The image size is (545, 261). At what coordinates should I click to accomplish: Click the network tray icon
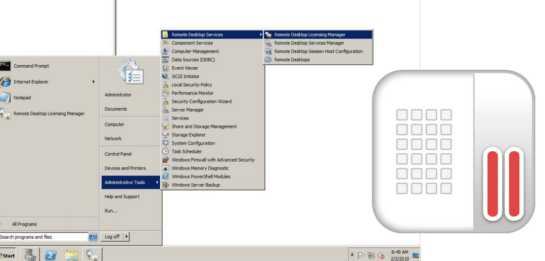(371, 255)
